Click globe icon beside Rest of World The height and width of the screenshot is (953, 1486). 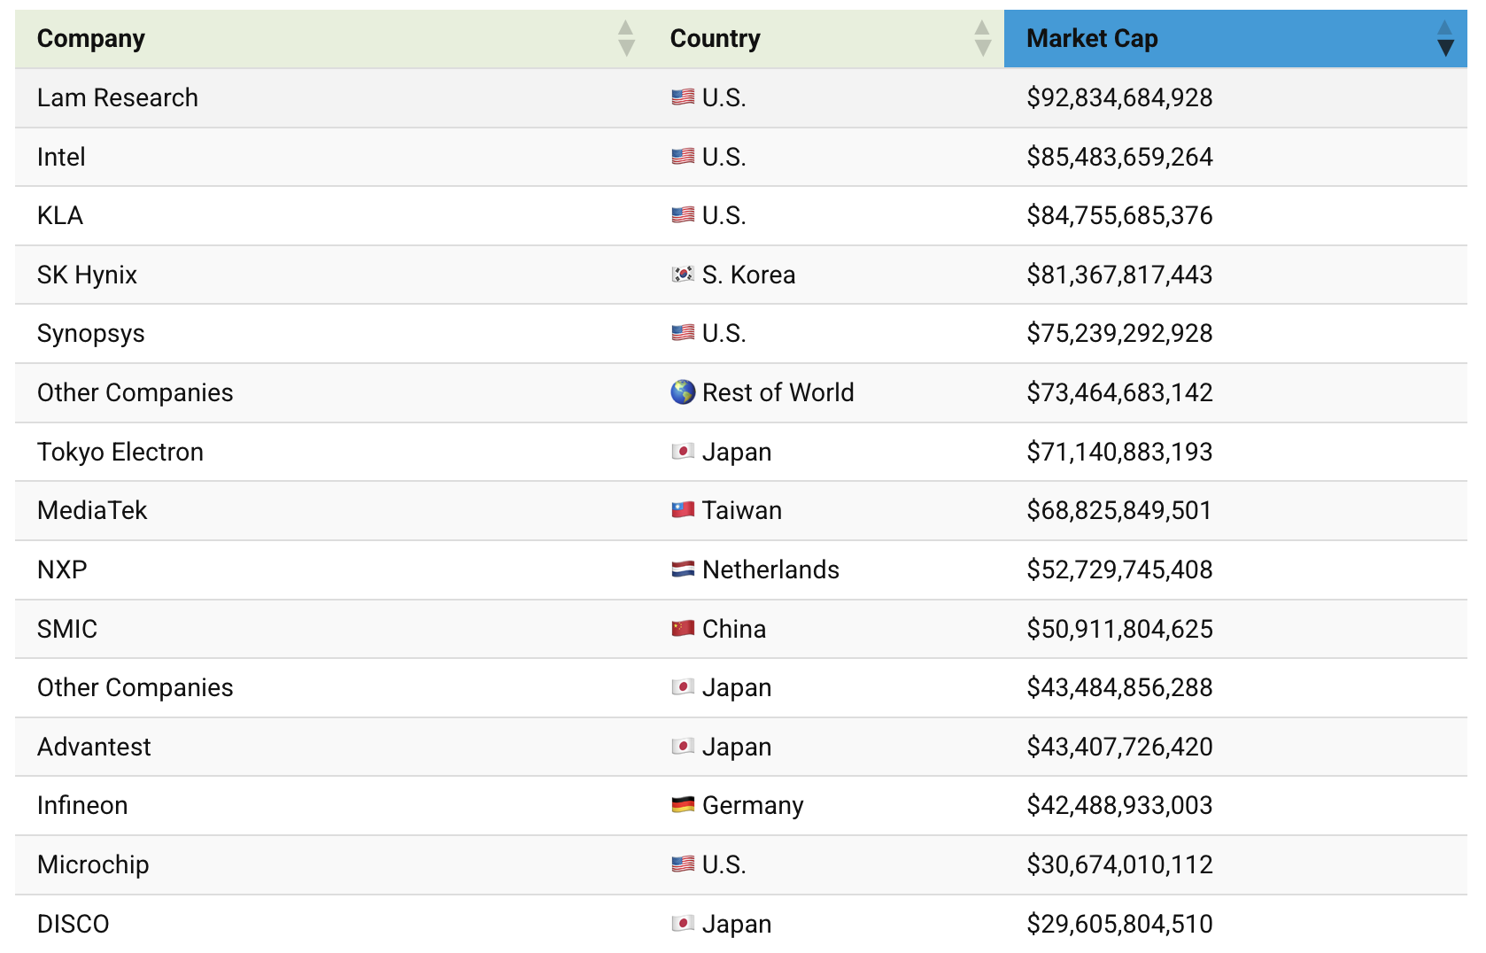(x=683, y=392)
